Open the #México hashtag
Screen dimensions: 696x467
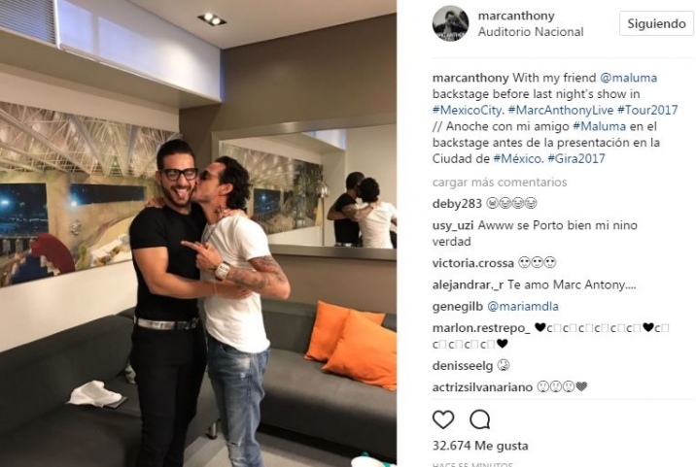[x=518, y=159]
